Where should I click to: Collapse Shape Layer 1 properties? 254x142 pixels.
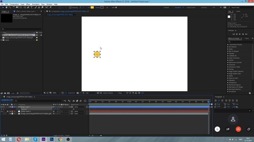pos(10,107)
